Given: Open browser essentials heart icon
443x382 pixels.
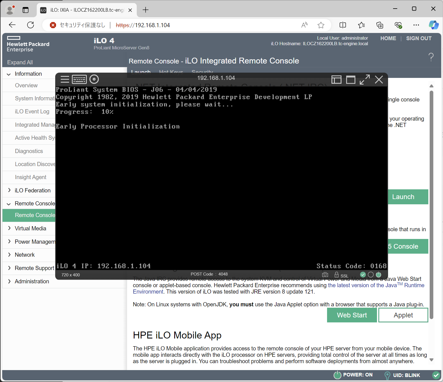Looking at the screenshot, I should coord(398,25).
